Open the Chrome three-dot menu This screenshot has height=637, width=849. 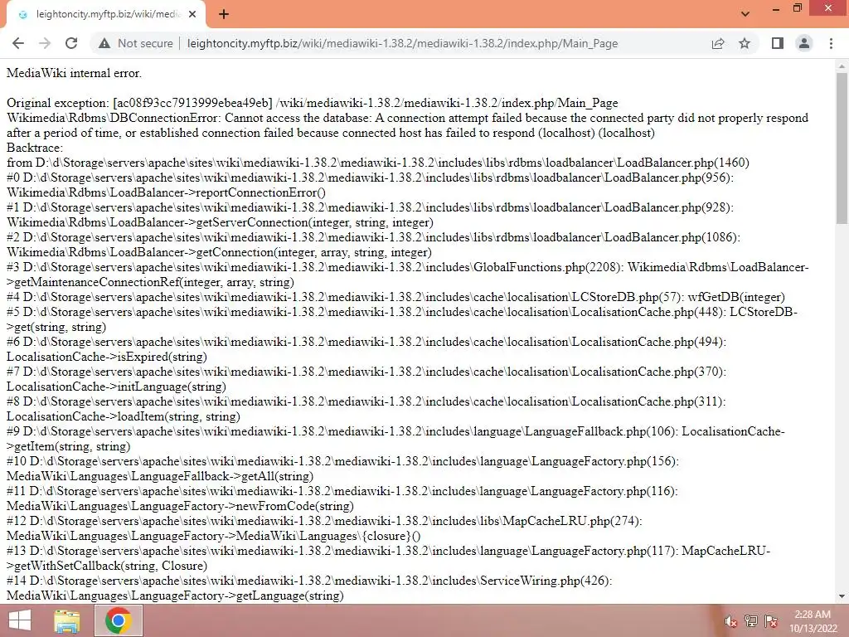(831, 43)
